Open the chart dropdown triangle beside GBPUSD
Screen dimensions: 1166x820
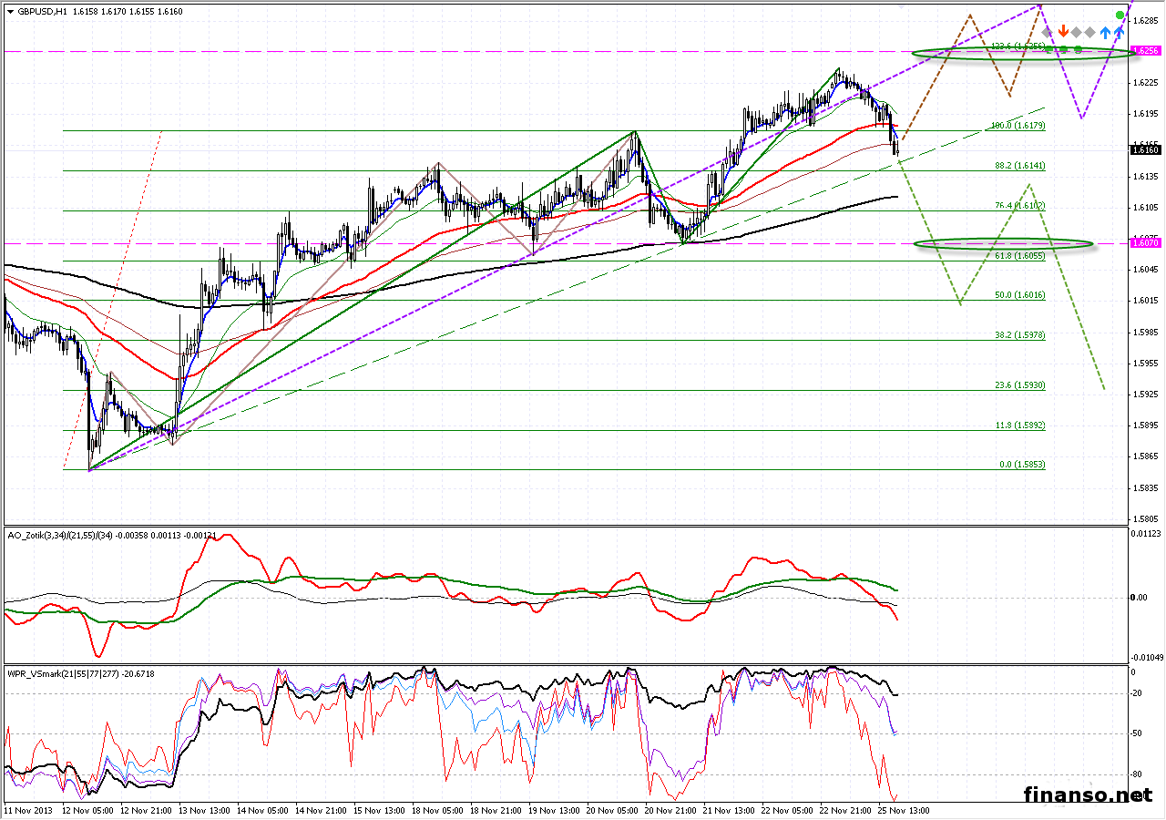point(10,12)
